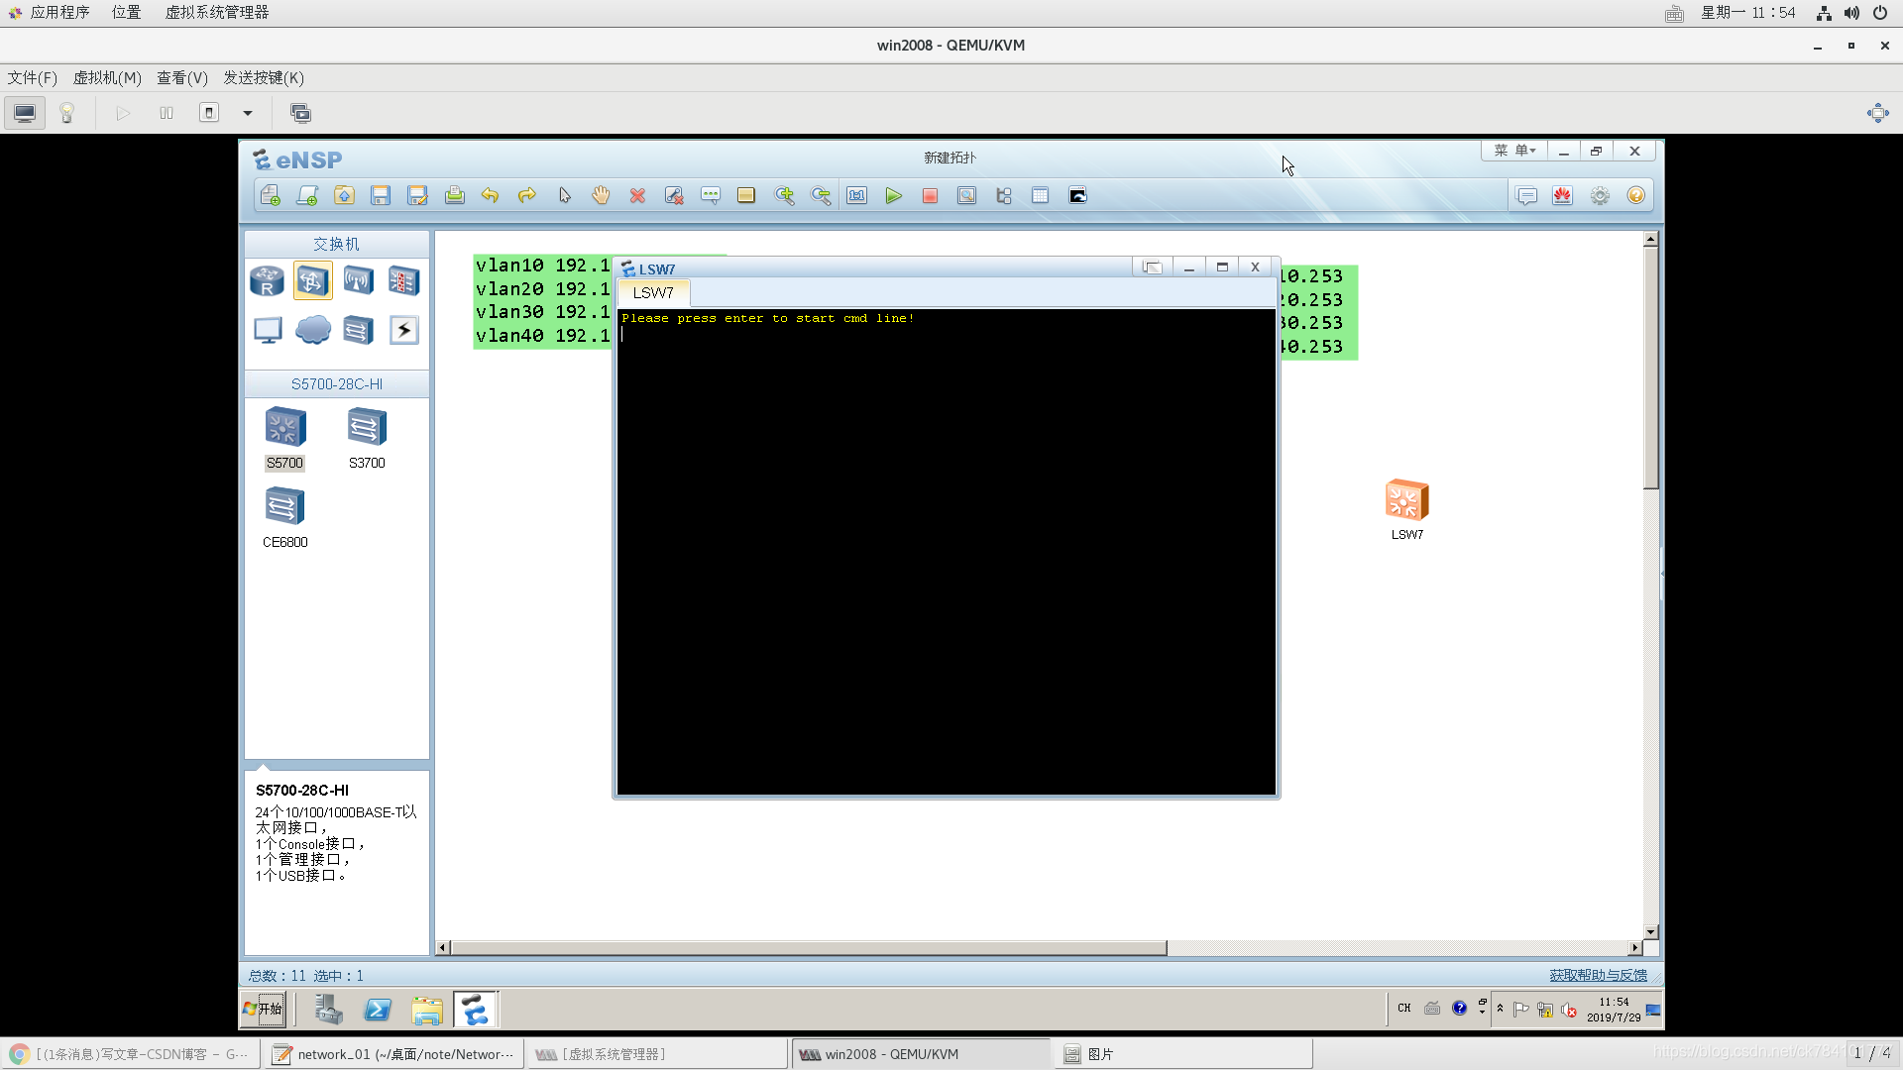The image size is (1903, 1070).
Task: Click the Windows 开始 start button
Action: [264, 1009]
